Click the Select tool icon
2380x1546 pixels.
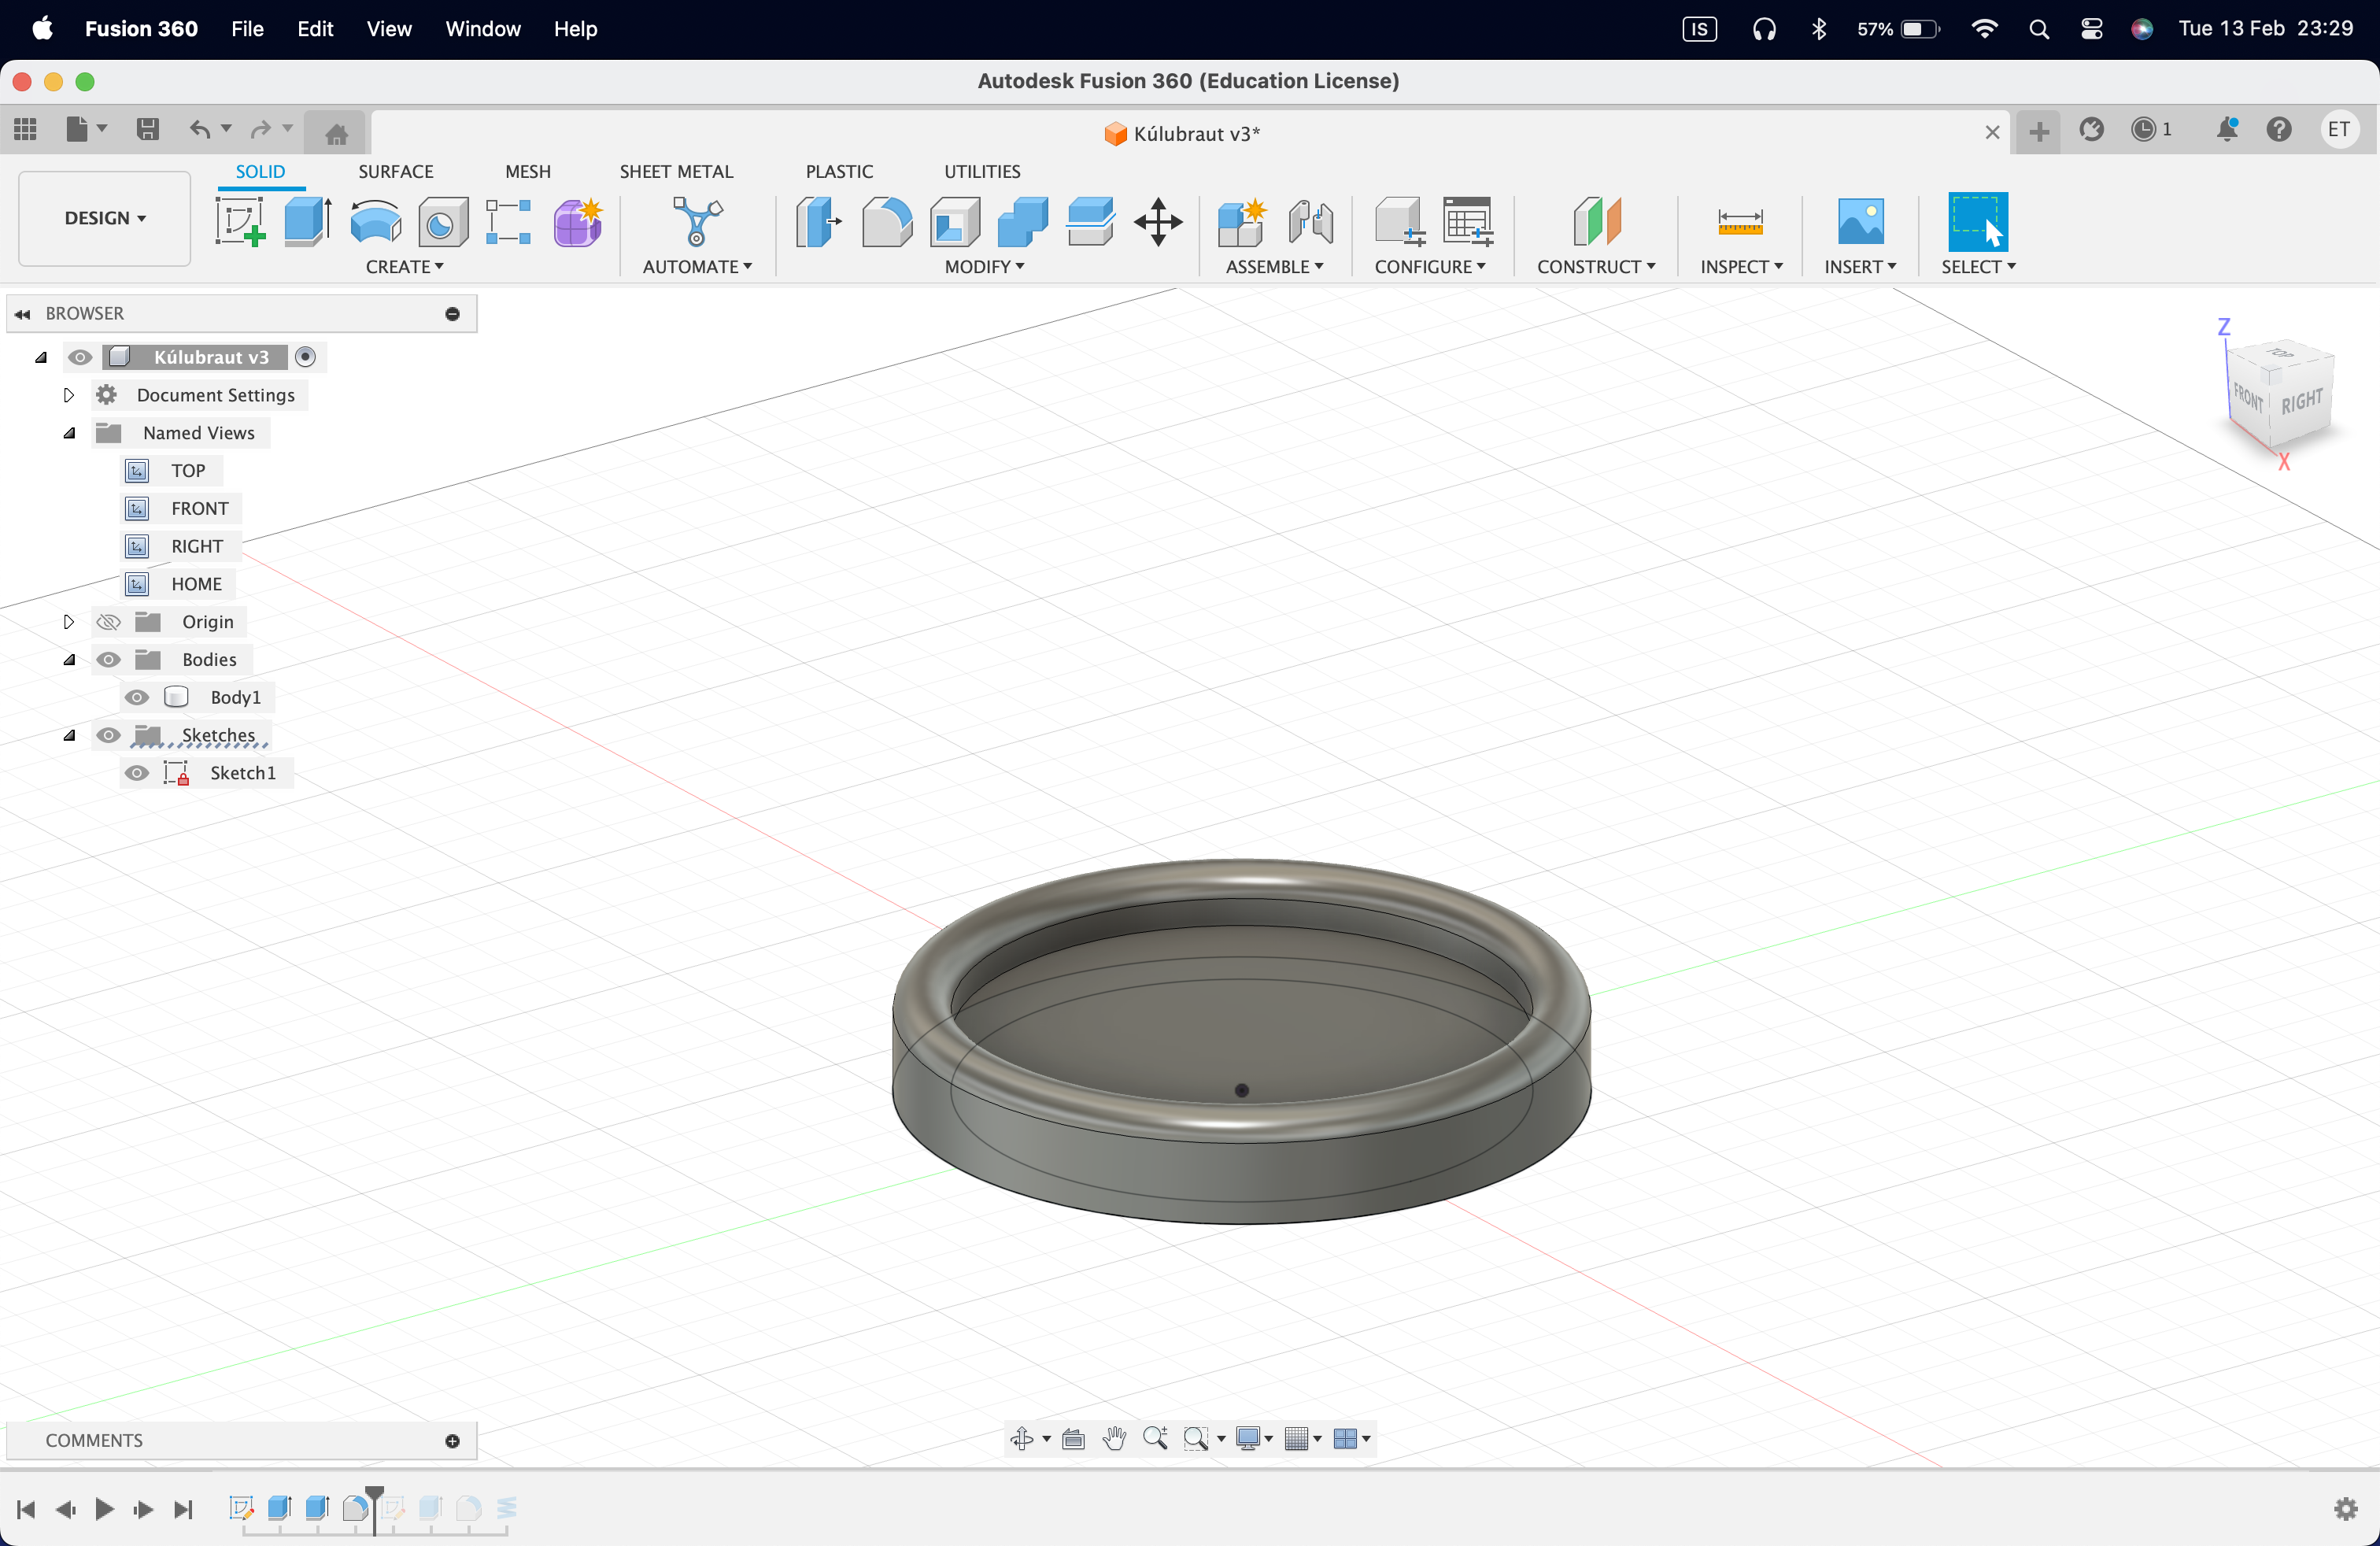point(1978,221)
